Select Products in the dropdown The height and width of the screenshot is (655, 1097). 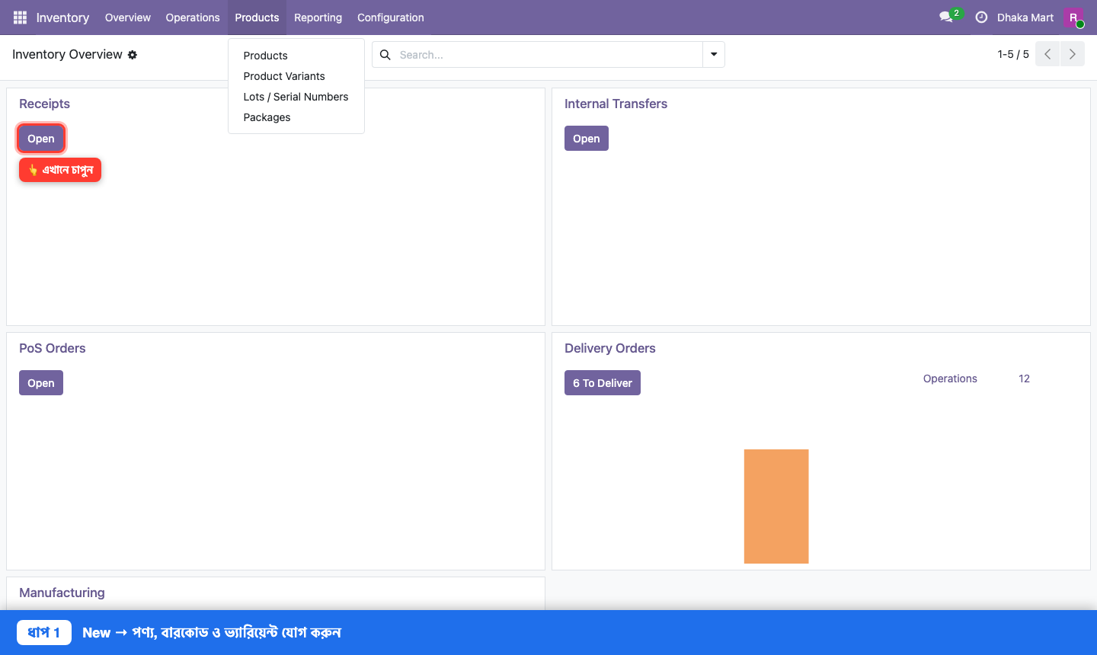click(296, 56)
